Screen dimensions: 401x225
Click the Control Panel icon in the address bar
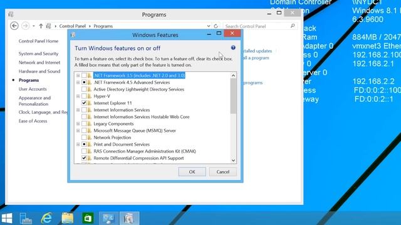[48, 26]
